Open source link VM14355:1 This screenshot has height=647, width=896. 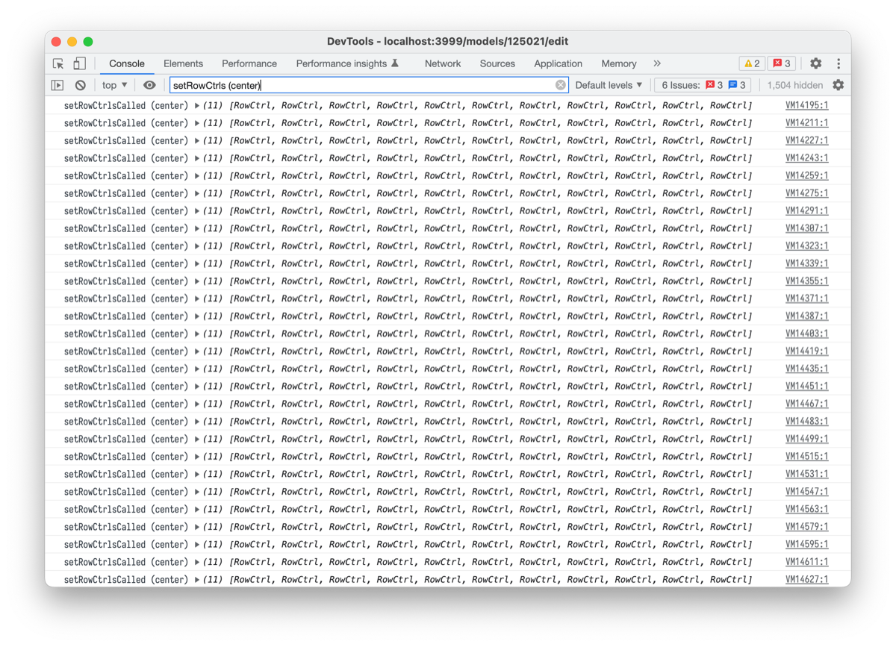(806, 281)
